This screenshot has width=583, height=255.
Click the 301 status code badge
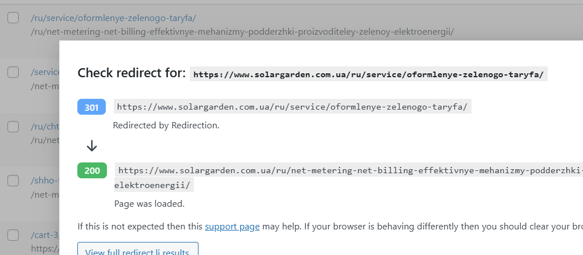(x=92, y=107)
